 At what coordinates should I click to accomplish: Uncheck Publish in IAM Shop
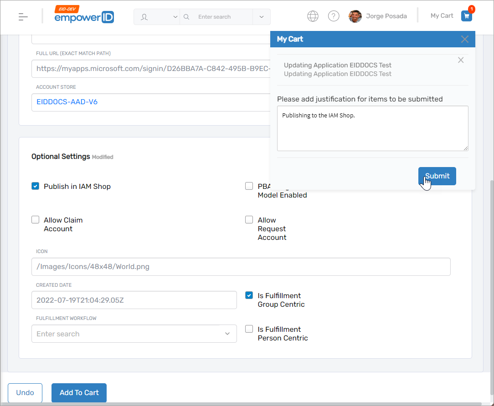pyautogui.click(x=36, y=186)
